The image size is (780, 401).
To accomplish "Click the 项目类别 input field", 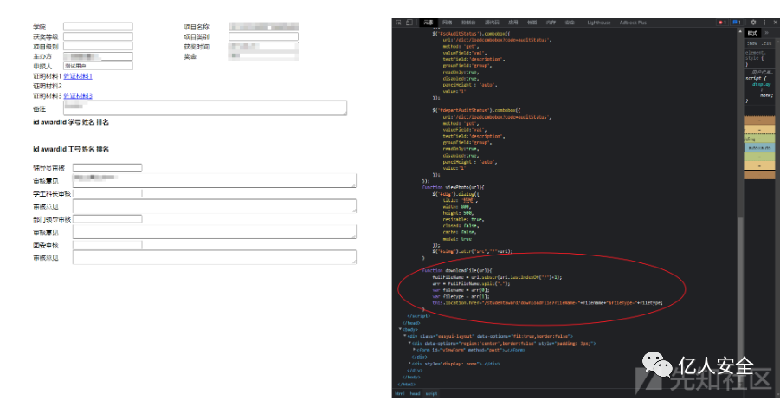I will (264, 36).
